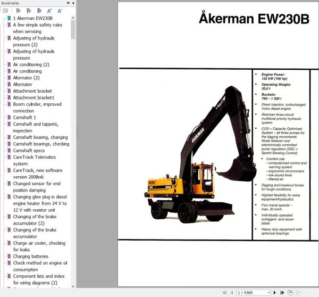The height and width of the screenshot is (297, 319).
Task: Go to 'Alternator' bookmark without number
Action: point(22,84)
